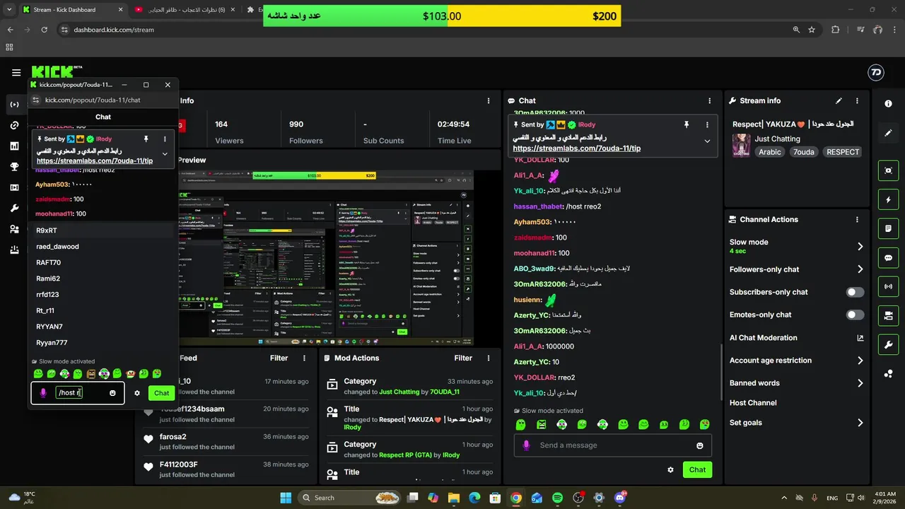905x509 pixels.
Task: Unpin the pinned message in the dashboard chat
Action: coord(686,124)
